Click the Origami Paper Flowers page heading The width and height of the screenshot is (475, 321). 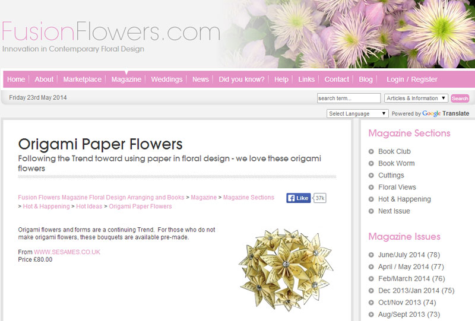[x=100, y=144]
